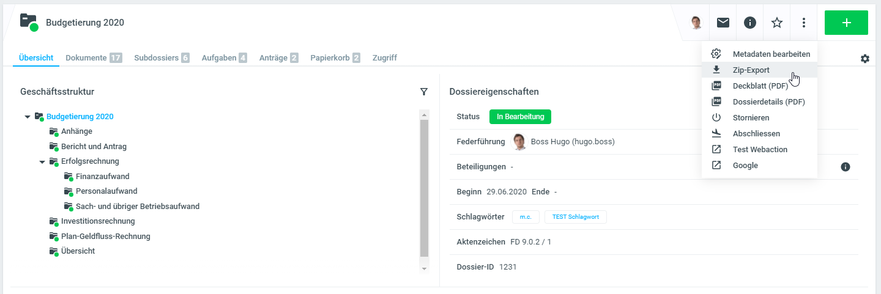Select Deckblatt (PDF) menu option

(760, 86)
